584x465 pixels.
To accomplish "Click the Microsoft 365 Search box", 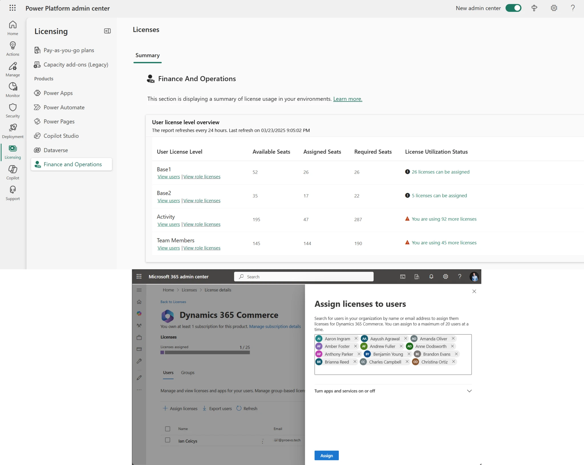I will coord(304,276).
